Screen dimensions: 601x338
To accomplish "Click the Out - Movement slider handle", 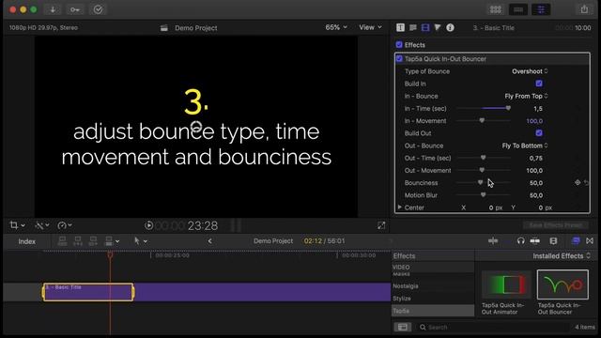I will click(x=482, y=170).
